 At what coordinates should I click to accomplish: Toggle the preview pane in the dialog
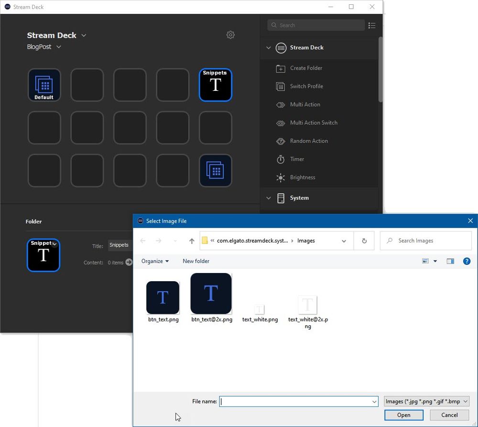point(450,261)
